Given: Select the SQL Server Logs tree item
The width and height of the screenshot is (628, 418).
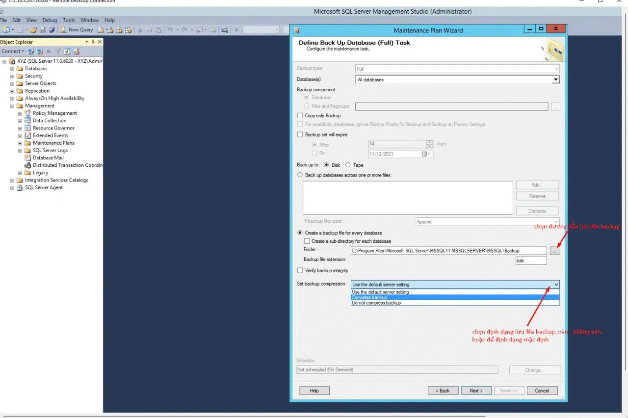Looking at the screenshot, I should (50, 151).
